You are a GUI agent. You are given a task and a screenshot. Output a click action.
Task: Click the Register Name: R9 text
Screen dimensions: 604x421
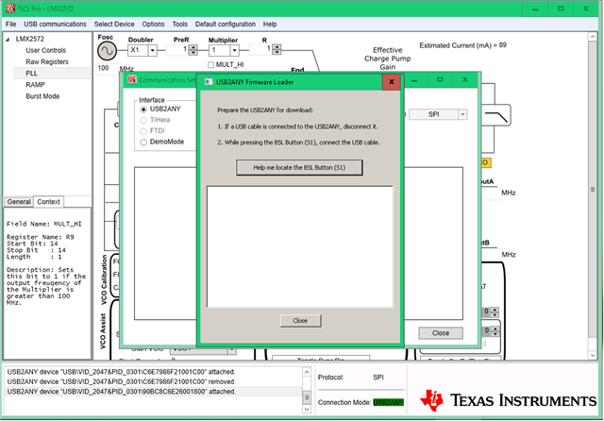tap(40, 237)
